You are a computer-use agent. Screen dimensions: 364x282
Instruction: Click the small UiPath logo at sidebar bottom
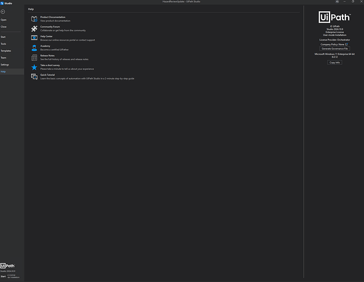click(x=7, y=266)
